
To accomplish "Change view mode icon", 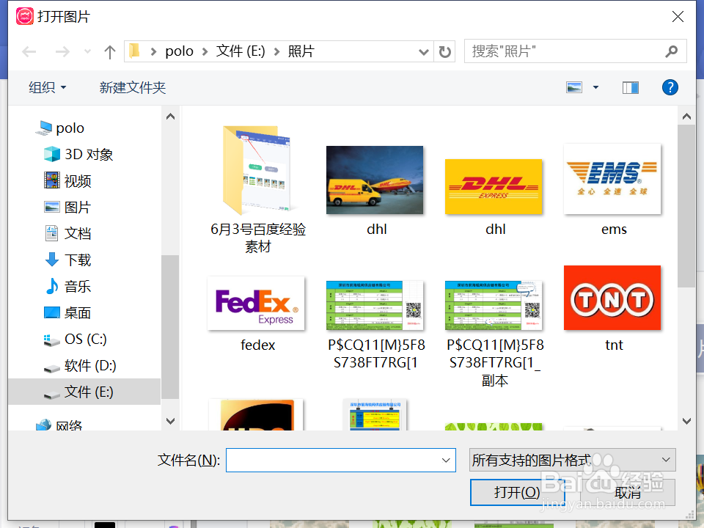I will tap(574, 87).
